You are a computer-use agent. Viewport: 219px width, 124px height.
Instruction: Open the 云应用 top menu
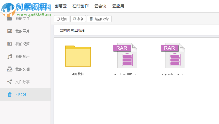point(118,6)
